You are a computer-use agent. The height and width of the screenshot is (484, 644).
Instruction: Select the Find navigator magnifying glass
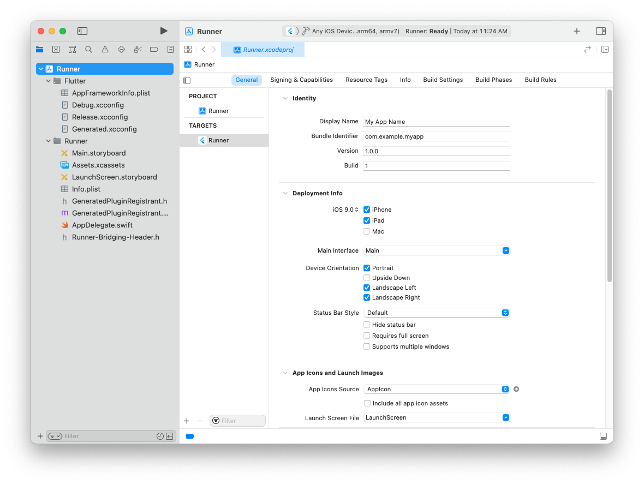tap(88, 49)
